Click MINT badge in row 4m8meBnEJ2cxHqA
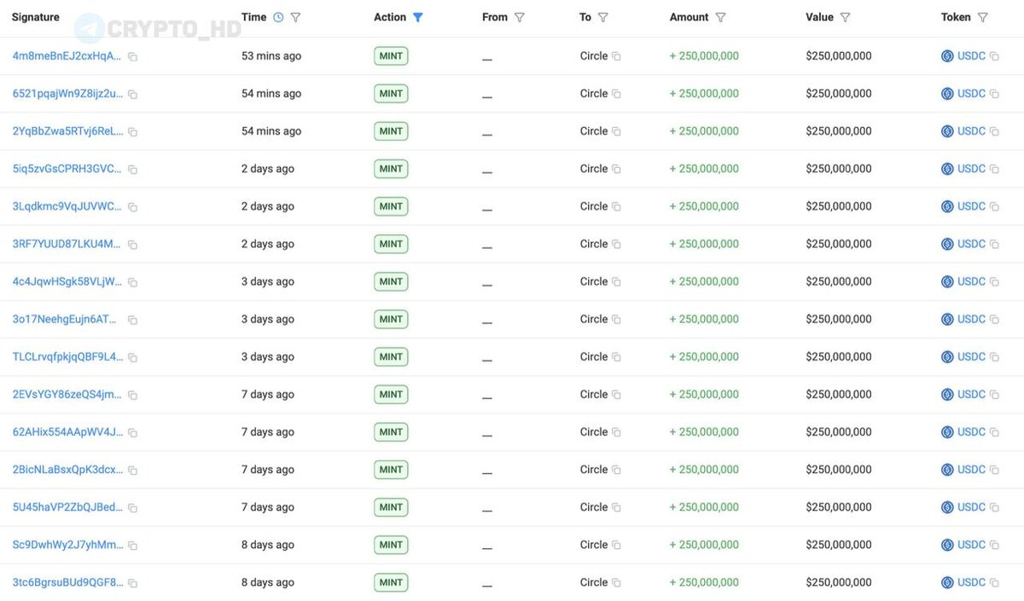Viewport: 1024px width, 601px height. point(391,56)
